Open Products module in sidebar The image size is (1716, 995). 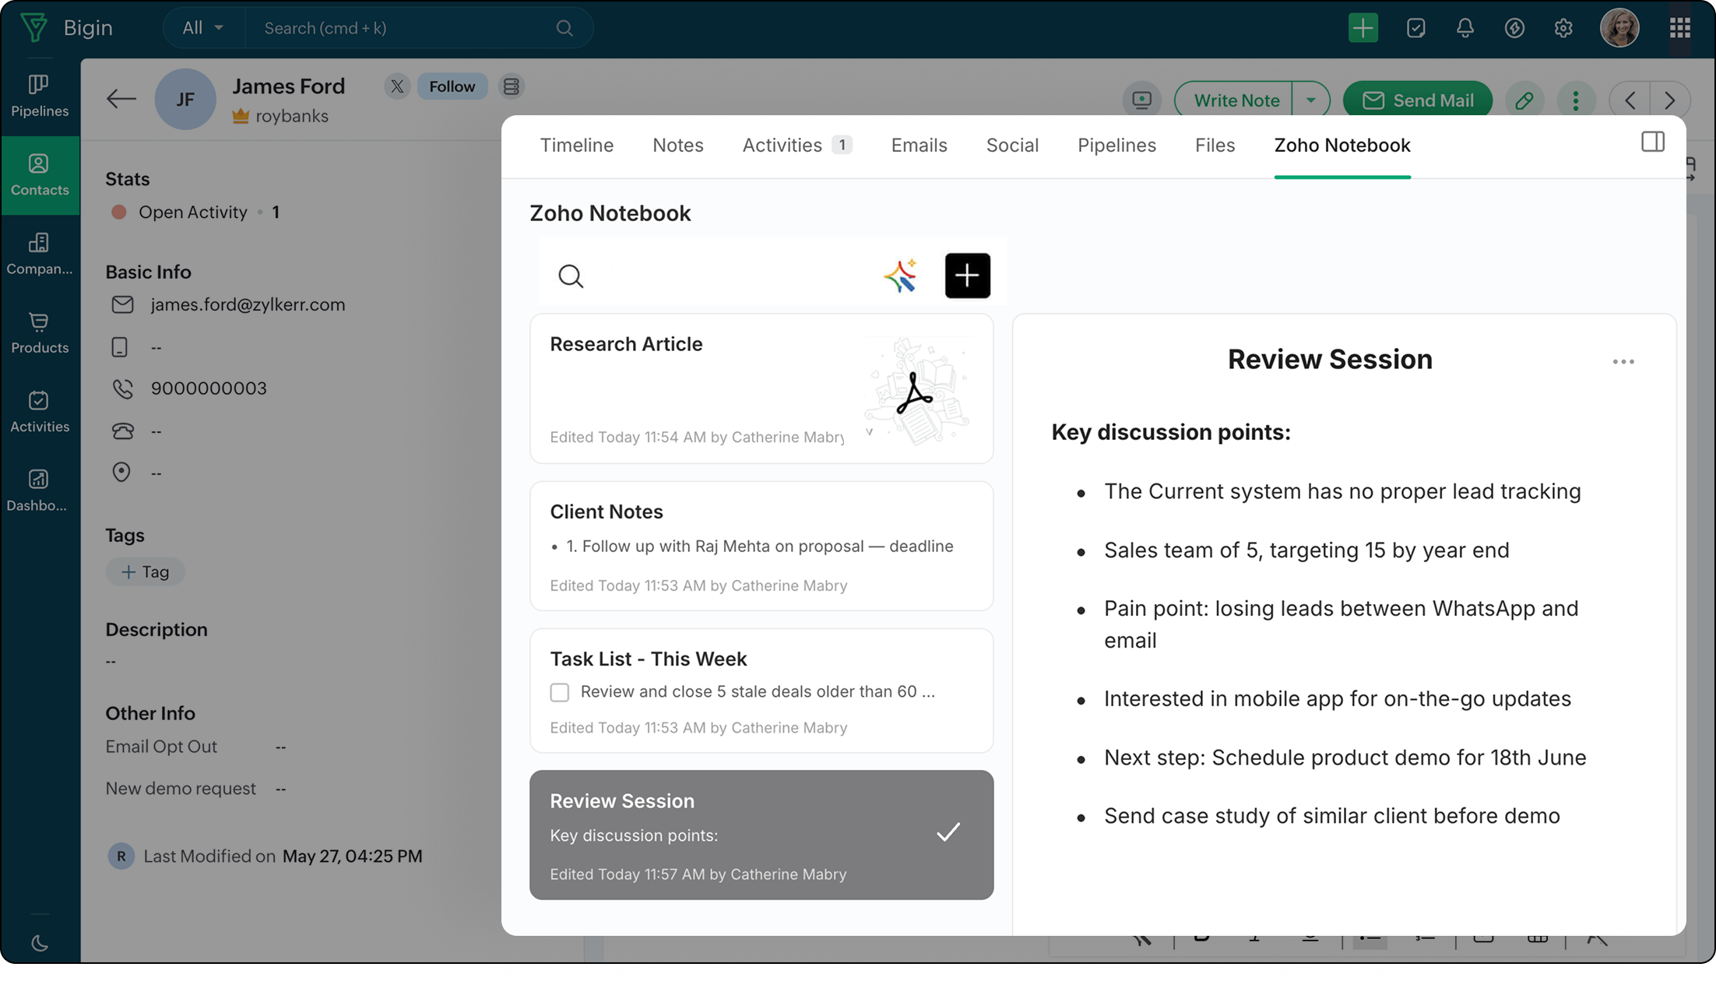coord(40,333)
